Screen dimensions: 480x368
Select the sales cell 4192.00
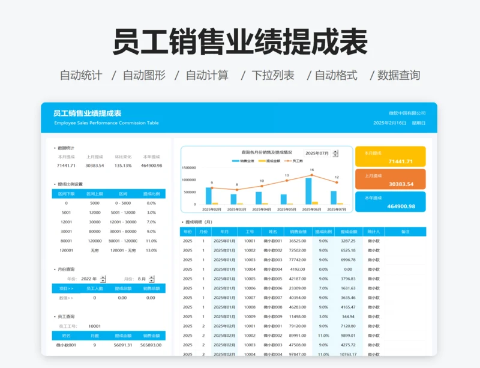pos(298,270)
